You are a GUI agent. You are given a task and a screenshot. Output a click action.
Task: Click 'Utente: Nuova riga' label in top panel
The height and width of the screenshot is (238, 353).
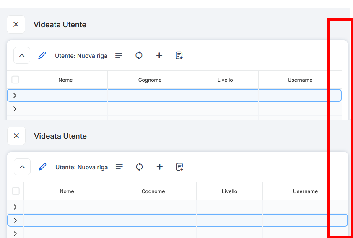point(81,56)
